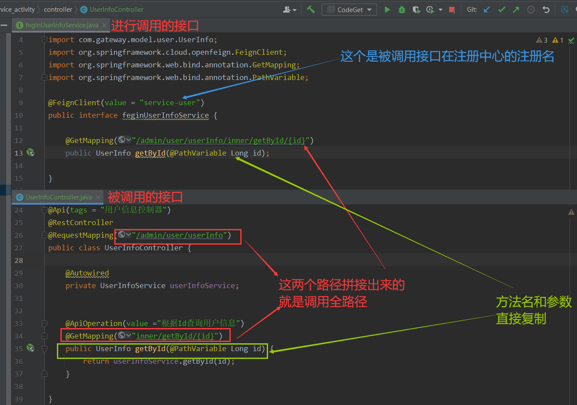This screenshot has height=405, width=577.
Task: Click Spring gutter icon on line 13
Action: [30, 153]
